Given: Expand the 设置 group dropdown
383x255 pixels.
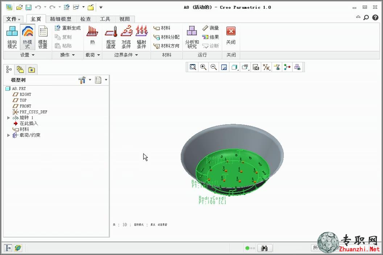Looking at the screenshot, I should 27,55.
